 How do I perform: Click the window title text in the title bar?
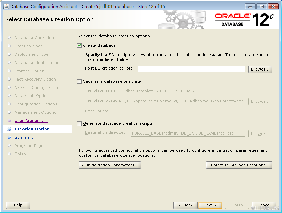(x=88, y=7)
